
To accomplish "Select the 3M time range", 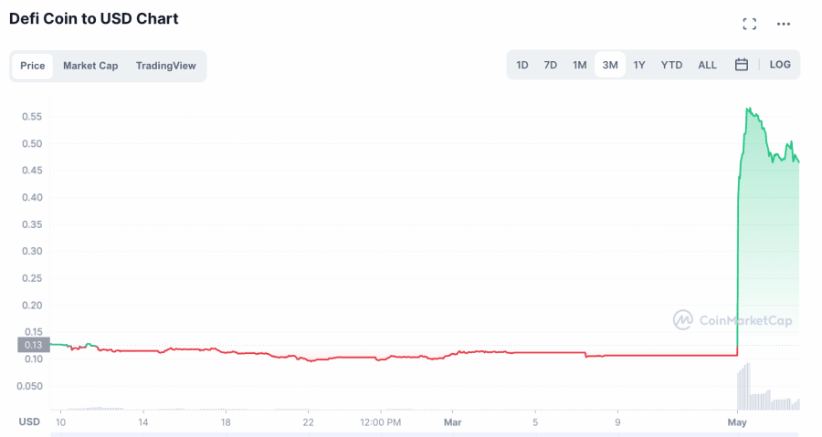I will tap(610, 65).
